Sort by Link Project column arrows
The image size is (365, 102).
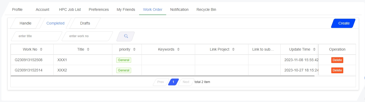(x=233, y=49)
